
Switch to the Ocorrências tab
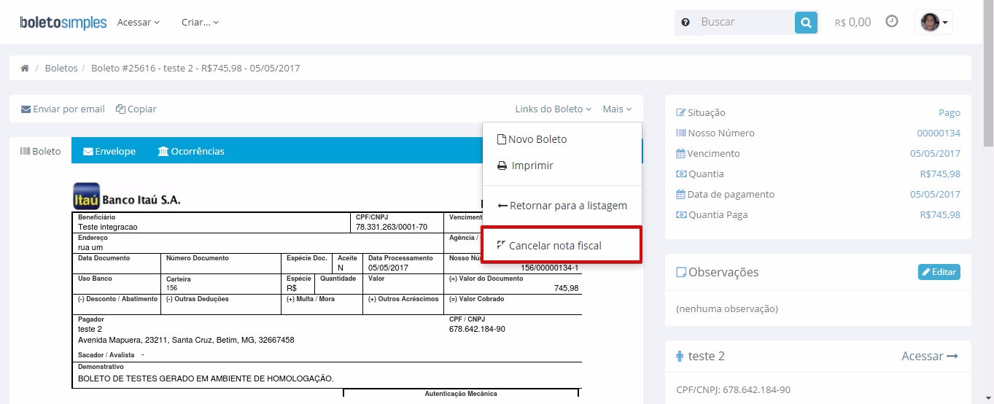191,152
